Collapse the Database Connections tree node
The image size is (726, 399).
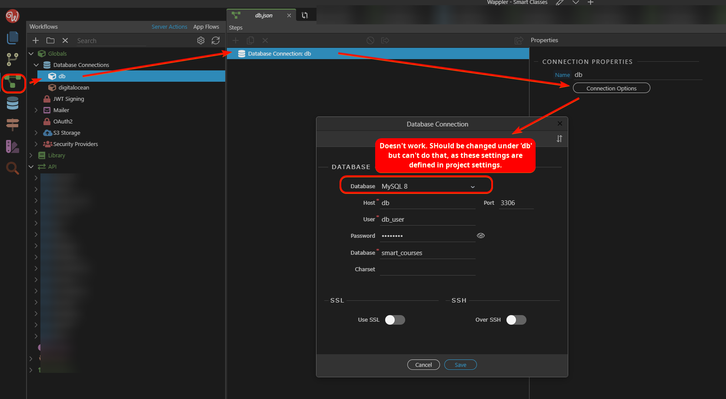[36, 65]
